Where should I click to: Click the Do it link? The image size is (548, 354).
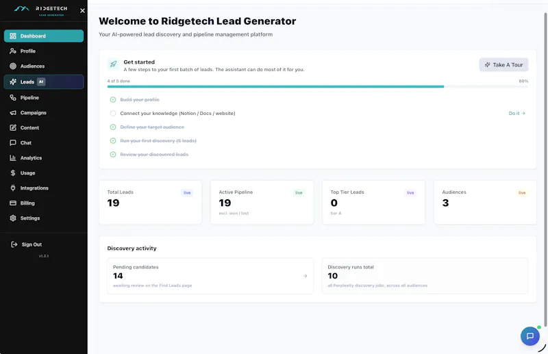(x=516, y=113)
